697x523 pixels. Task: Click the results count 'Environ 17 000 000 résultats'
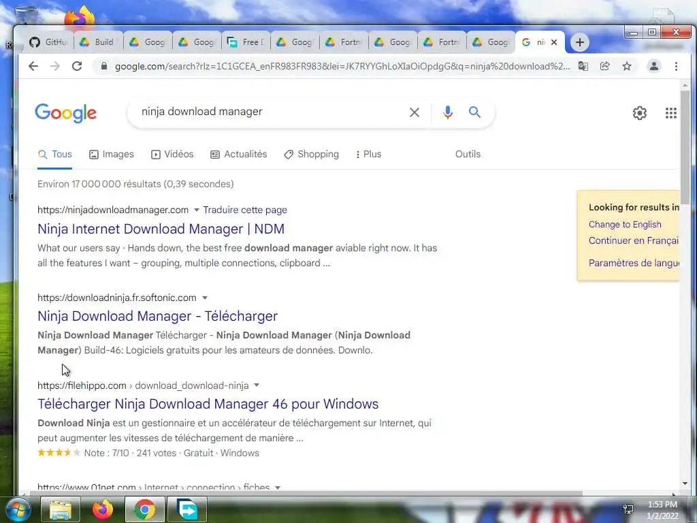tap(135, 184)
